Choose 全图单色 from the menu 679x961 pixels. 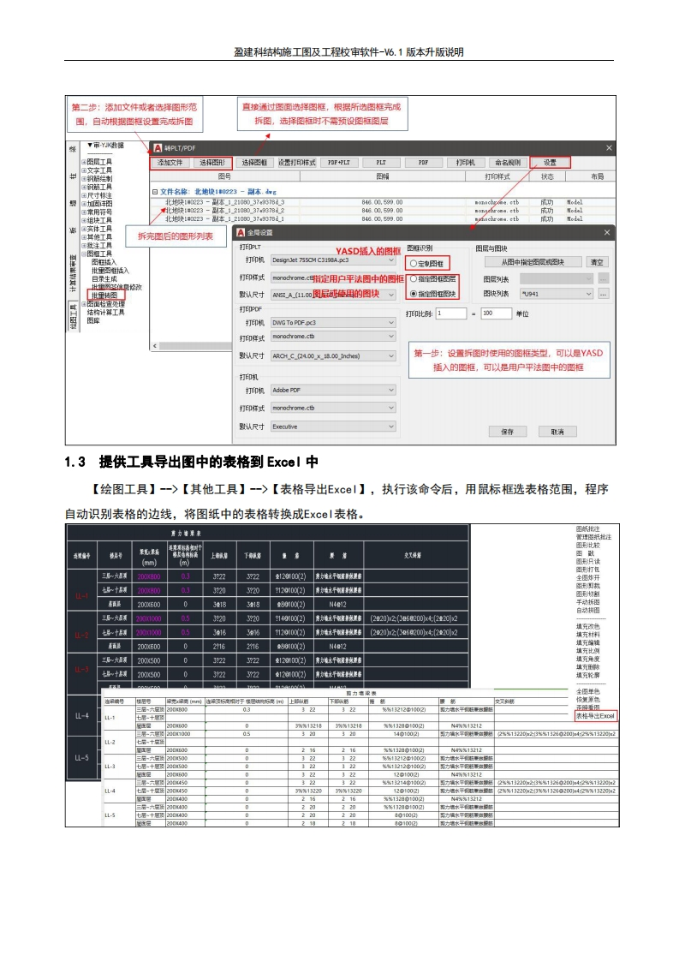click(587, 691)
